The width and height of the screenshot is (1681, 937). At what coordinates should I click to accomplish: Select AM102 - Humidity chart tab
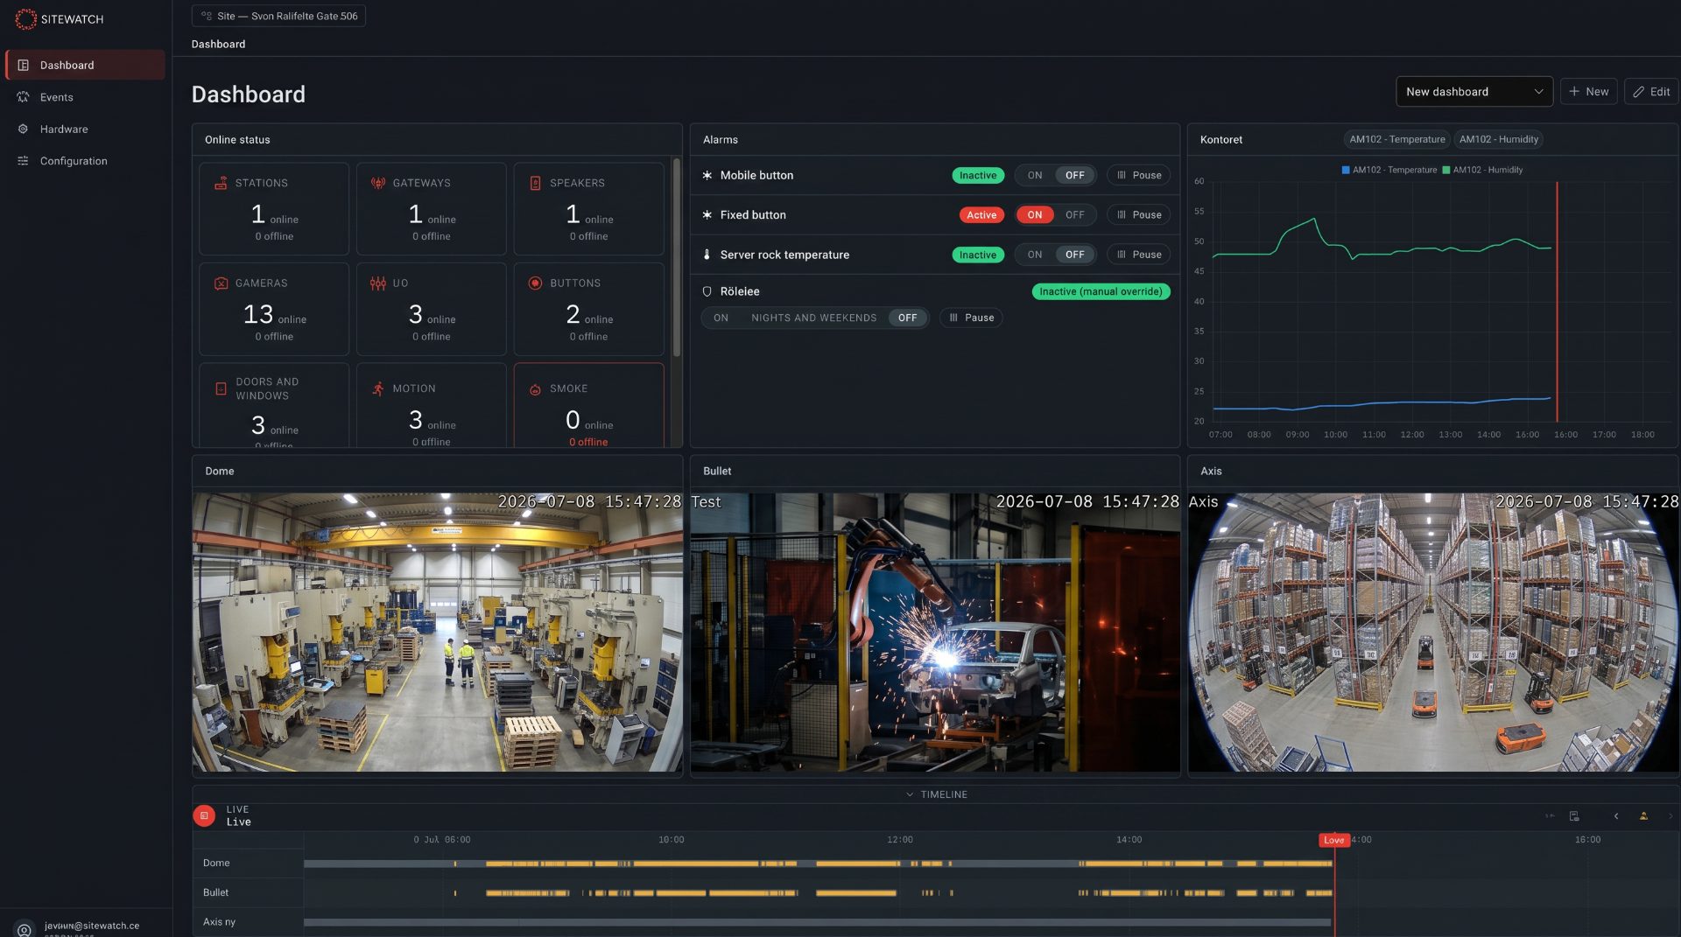click(1498, 139)
